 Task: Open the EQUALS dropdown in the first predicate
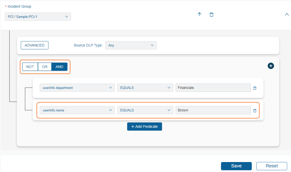[x=145, y=87]
